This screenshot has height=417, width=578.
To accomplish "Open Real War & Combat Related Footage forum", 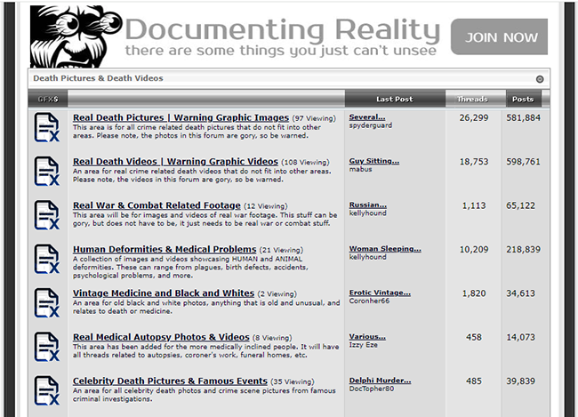I will [157, 205].
